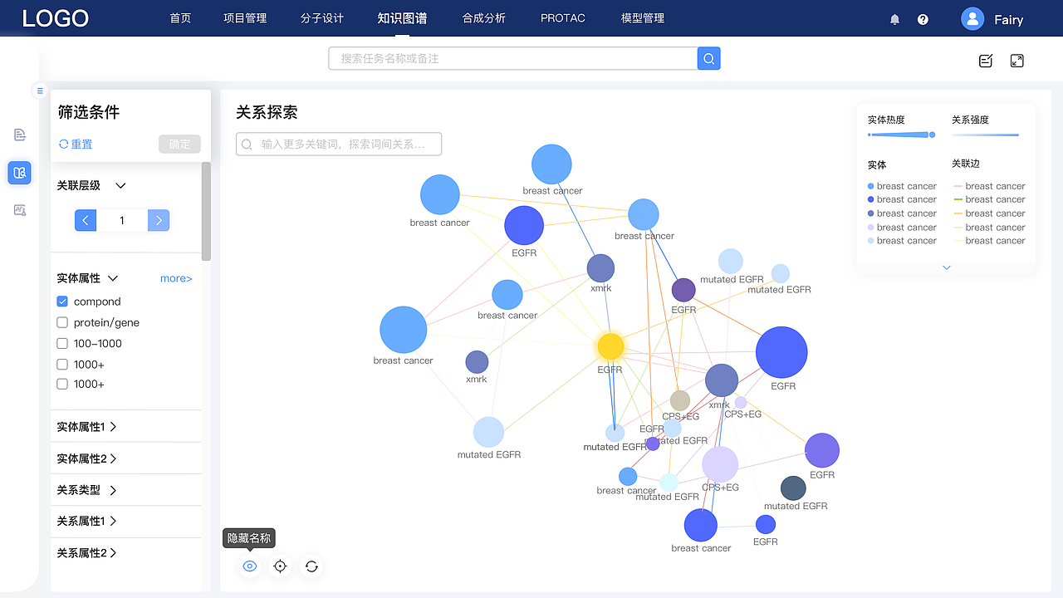
Task: Collapse the sidebar with the menu toggle icon
Action: 40,91
